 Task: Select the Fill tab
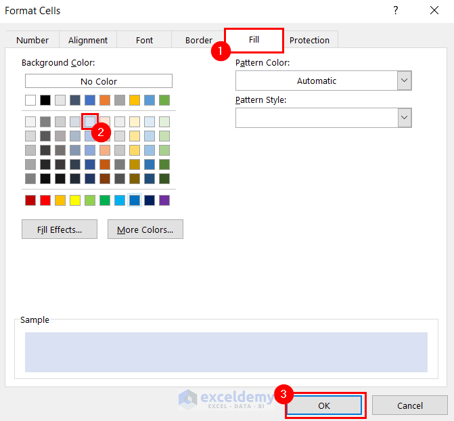point(254,40)
